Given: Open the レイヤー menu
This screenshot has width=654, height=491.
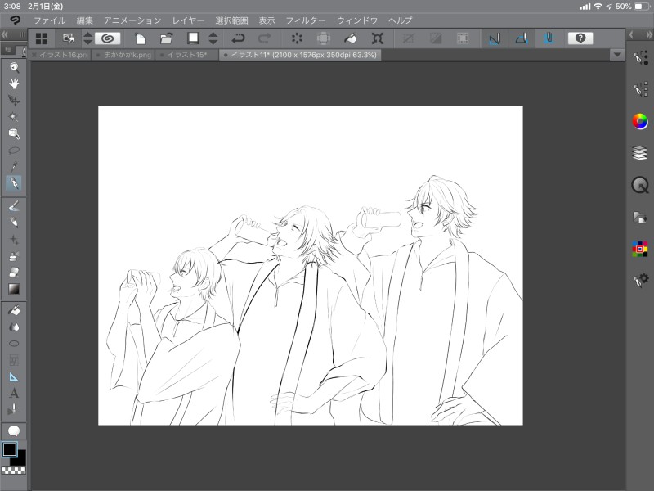Looking at the screenshot, I should 189,20.
